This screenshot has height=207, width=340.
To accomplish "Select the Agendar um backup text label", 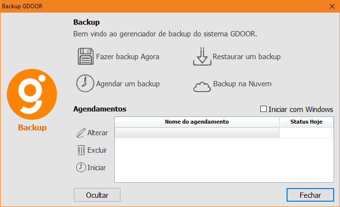I will (x=128, y=84).
